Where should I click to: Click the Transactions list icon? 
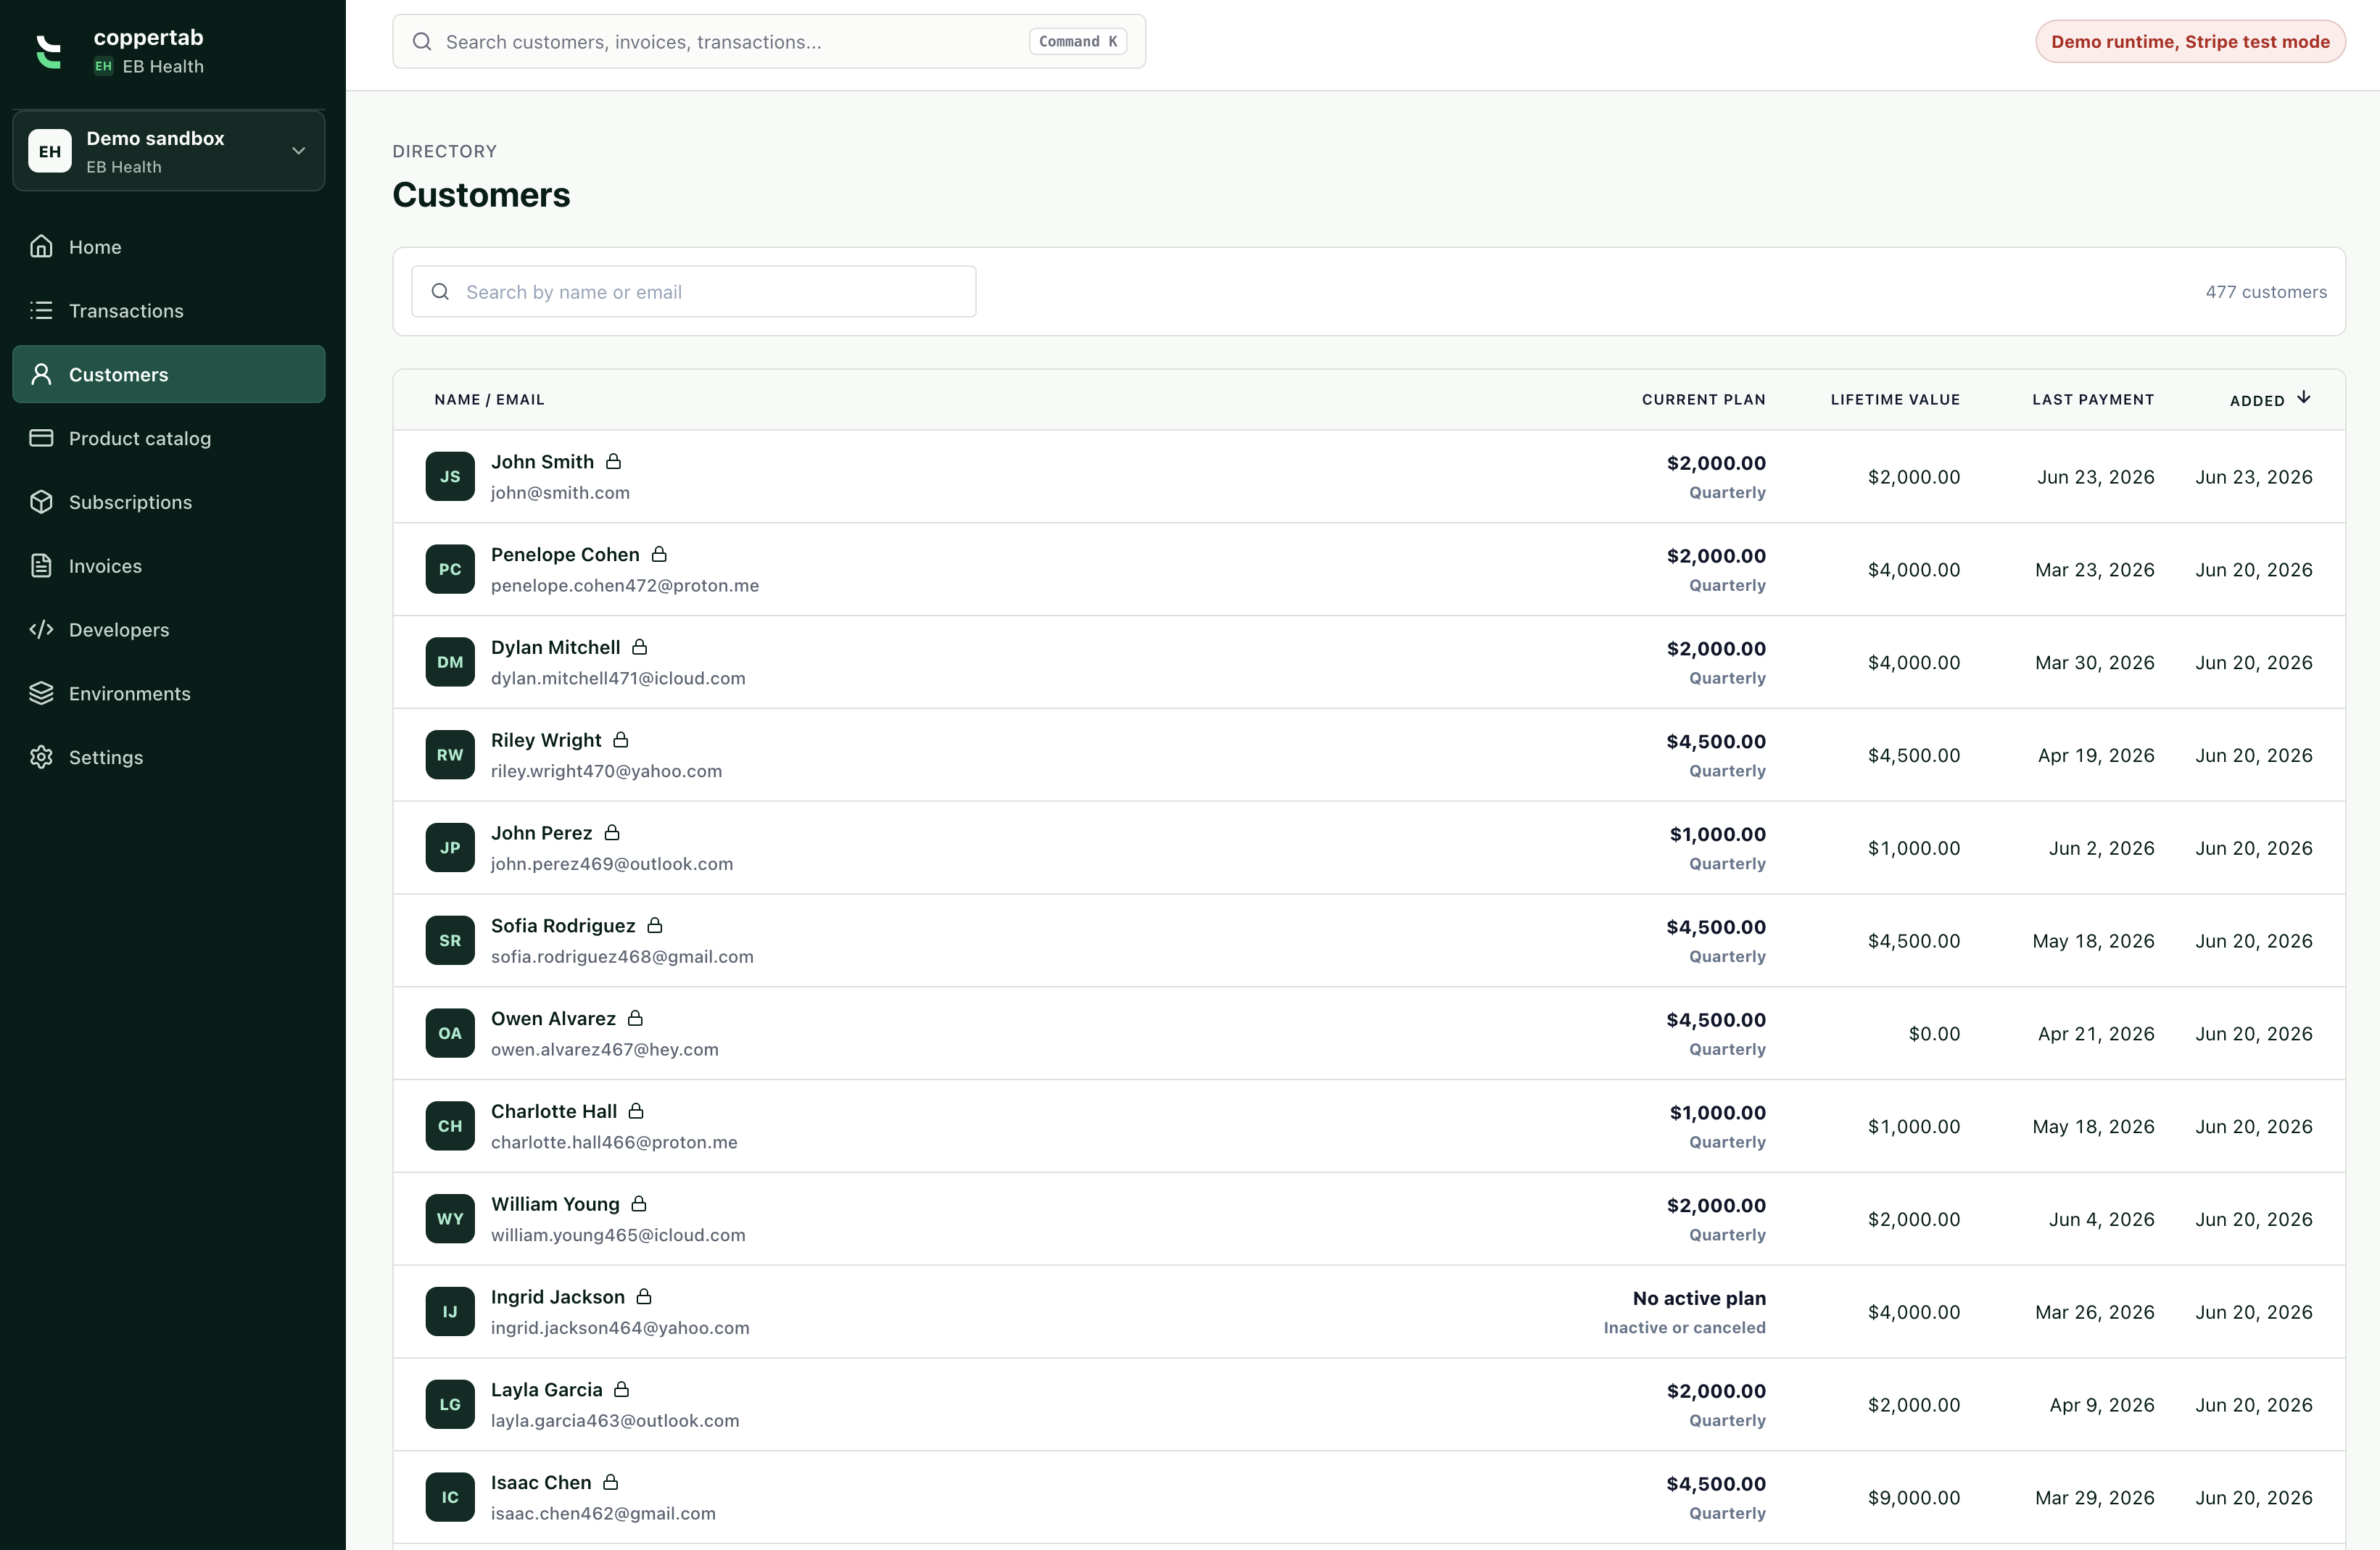41,310
